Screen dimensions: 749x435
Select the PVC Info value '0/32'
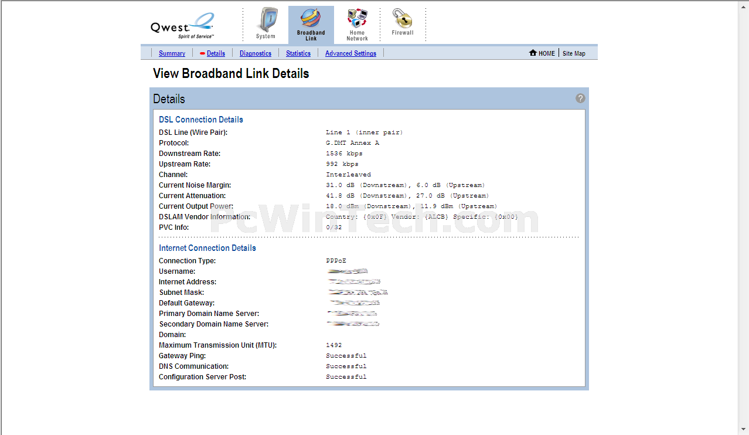pyautogui.click(x=334, y=227)
